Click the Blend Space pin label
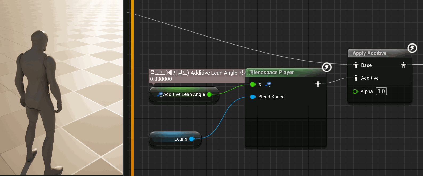423x176 pixels. point(271,97)
